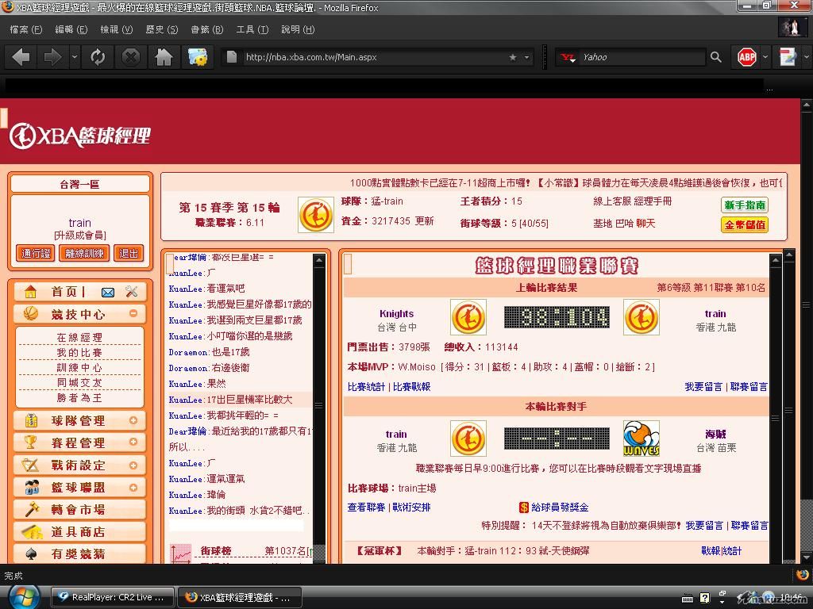Expand the 球隊管理 menu section
Screen dimensions: 813x609
[x=133, y=421]
